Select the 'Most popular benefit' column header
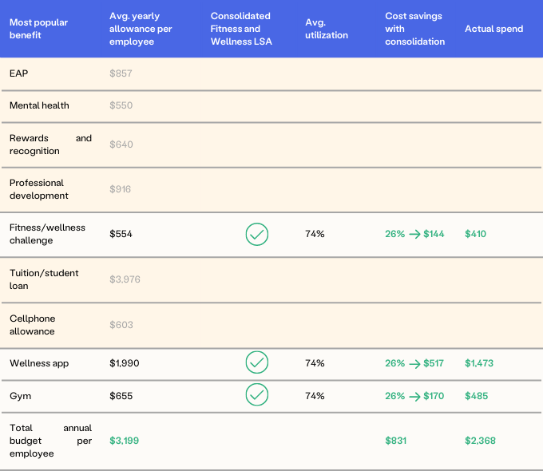Viewport: 543px width, 471px height. (x=38, y=29)
